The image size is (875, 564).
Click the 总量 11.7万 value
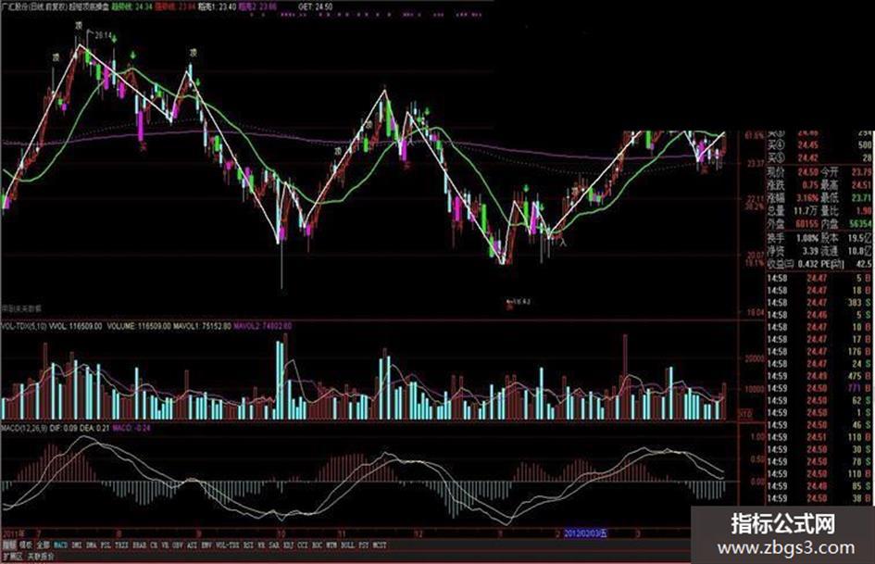806,211
